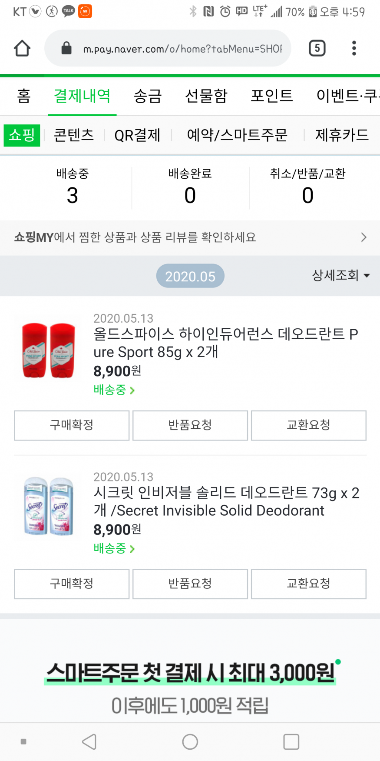Switch to the 포인트 tab
The width and height of the screenshot is (380, 761).
272,96
